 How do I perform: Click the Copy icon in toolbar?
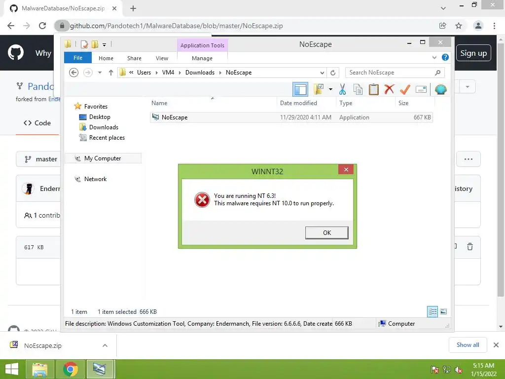point(358,89)
